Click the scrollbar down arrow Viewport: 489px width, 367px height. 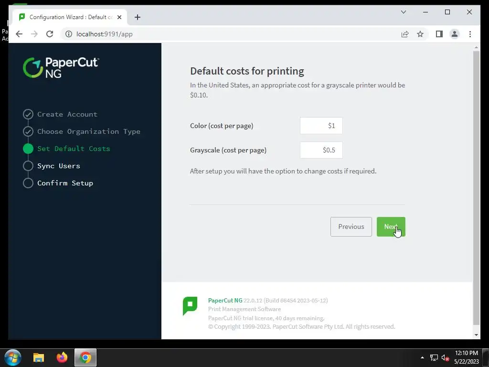coord(476,335)
